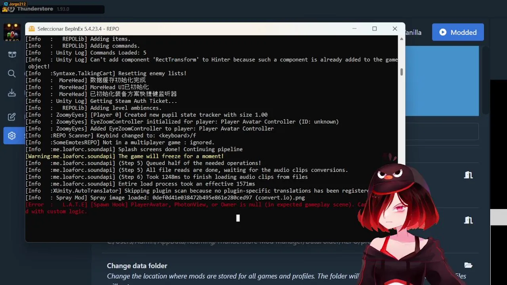Click the Spray Mod image loaded log line
This screenshot has width=507, height=285.
[165, 198]
